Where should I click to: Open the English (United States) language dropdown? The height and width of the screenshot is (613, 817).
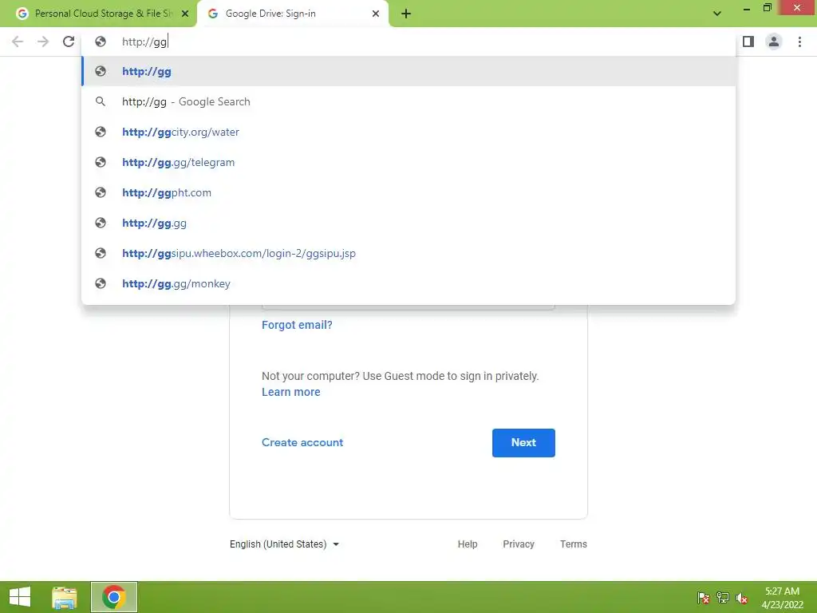point(285,544)
